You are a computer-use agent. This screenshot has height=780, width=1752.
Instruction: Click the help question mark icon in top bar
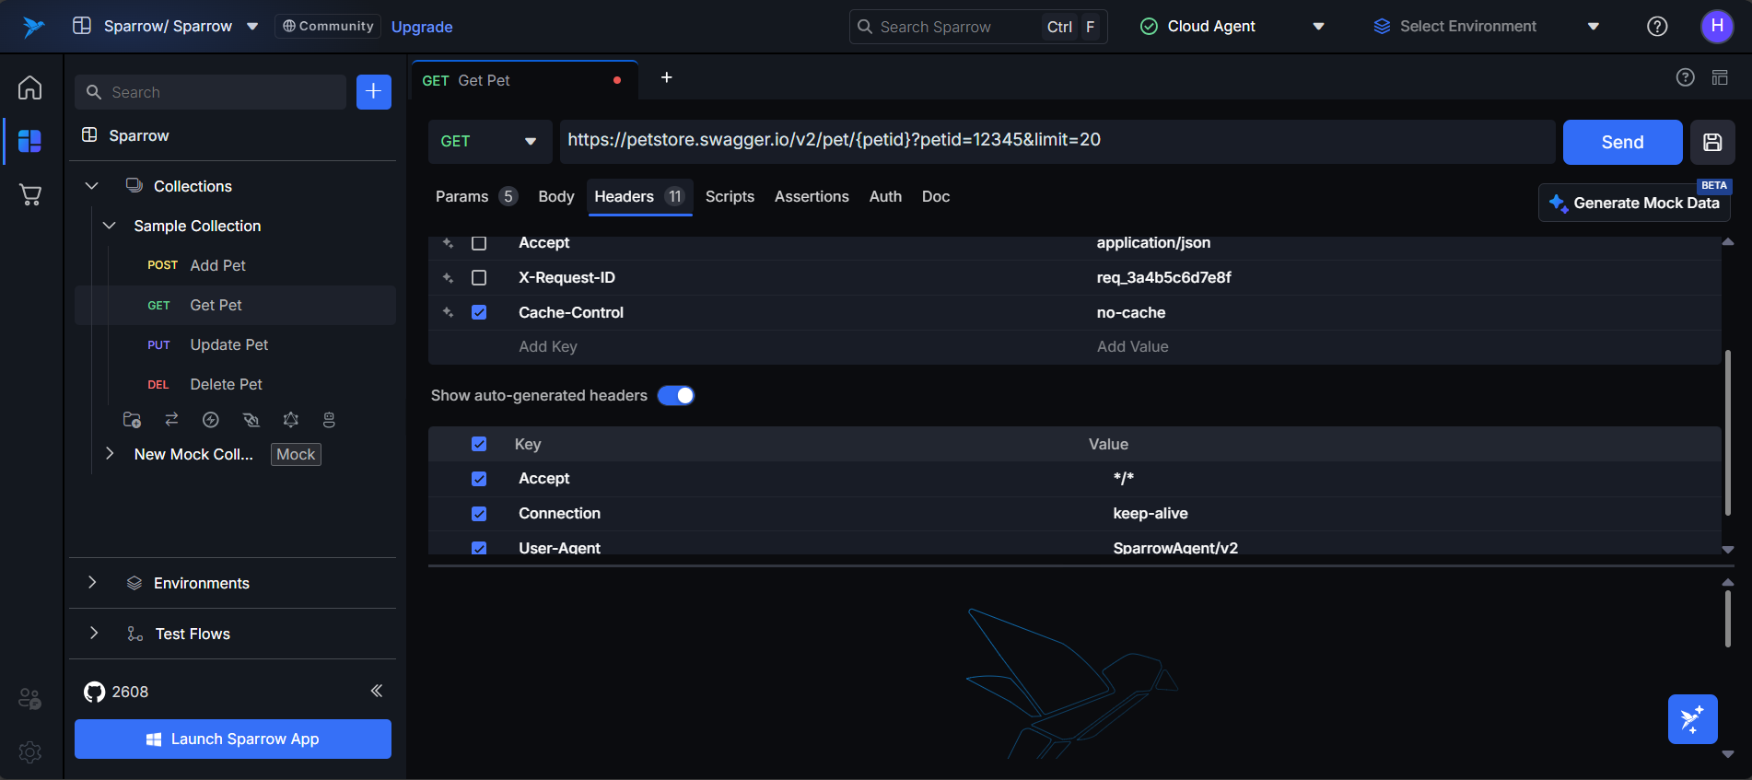tap(1656, 27)
